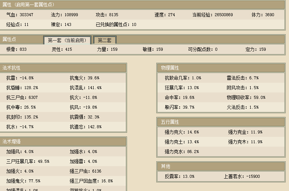Click the 根骨 attribute value 833
Viewport: 289px width, 191px height.
[23, 49]
